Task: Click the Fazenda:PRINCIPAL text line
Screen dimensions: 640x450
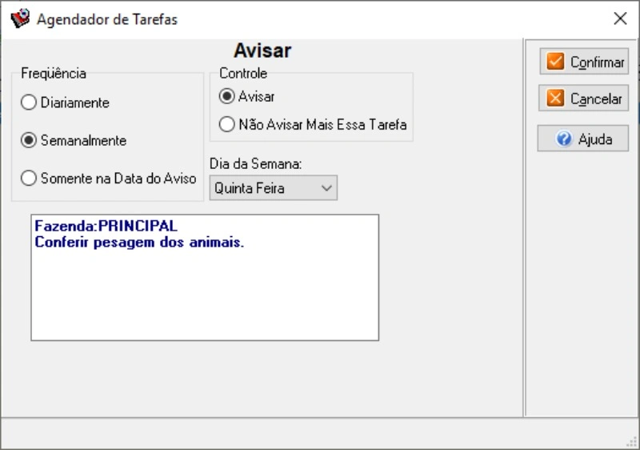Action: pyautogui.click(x=106, y=226)
